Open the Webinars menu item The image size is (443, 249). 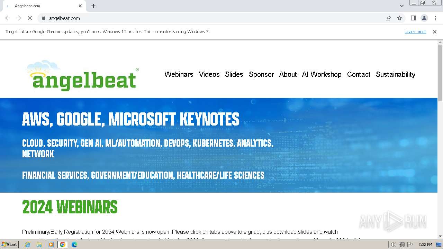tap(179, 74)
